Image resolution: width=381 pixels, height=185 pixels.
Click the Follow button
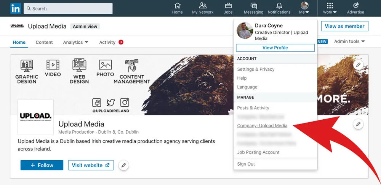click(x=42, y=165)
